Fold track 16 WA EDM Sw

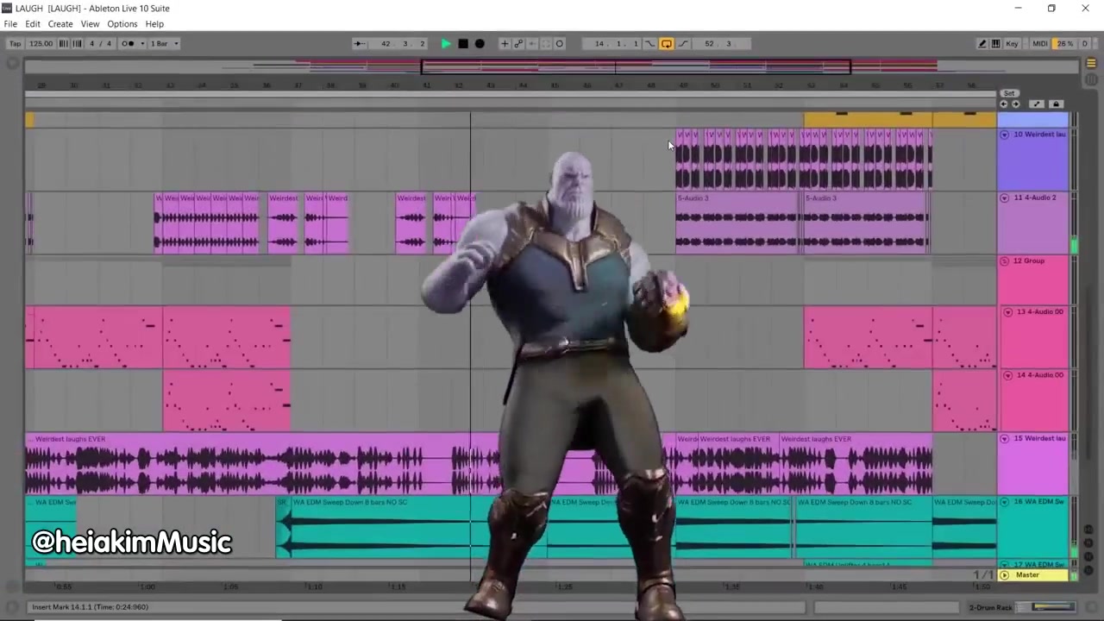pyautogui.click(x=1004, y=502)
